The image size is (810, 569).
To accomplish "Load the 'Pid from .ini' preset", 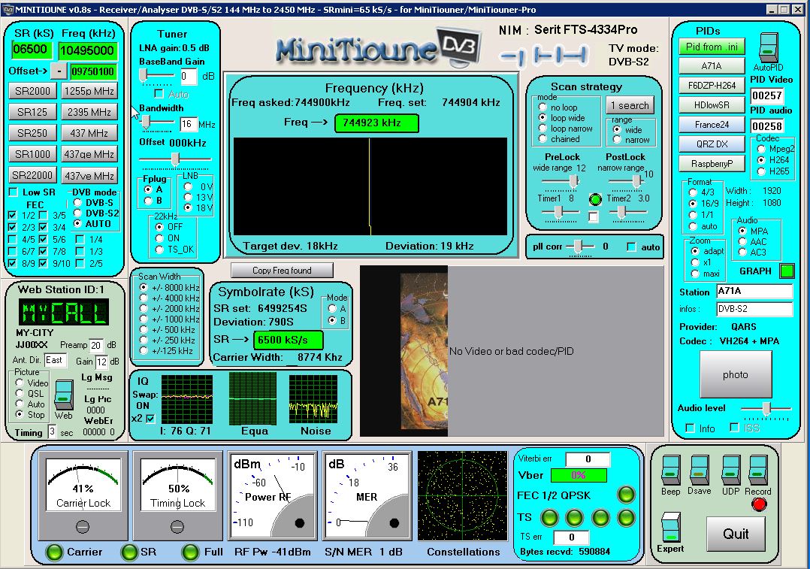I will click(712, 47).
